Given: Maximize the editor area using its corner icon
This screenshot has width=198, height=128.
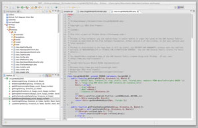Looking at the screenshot, I should 194,11.
